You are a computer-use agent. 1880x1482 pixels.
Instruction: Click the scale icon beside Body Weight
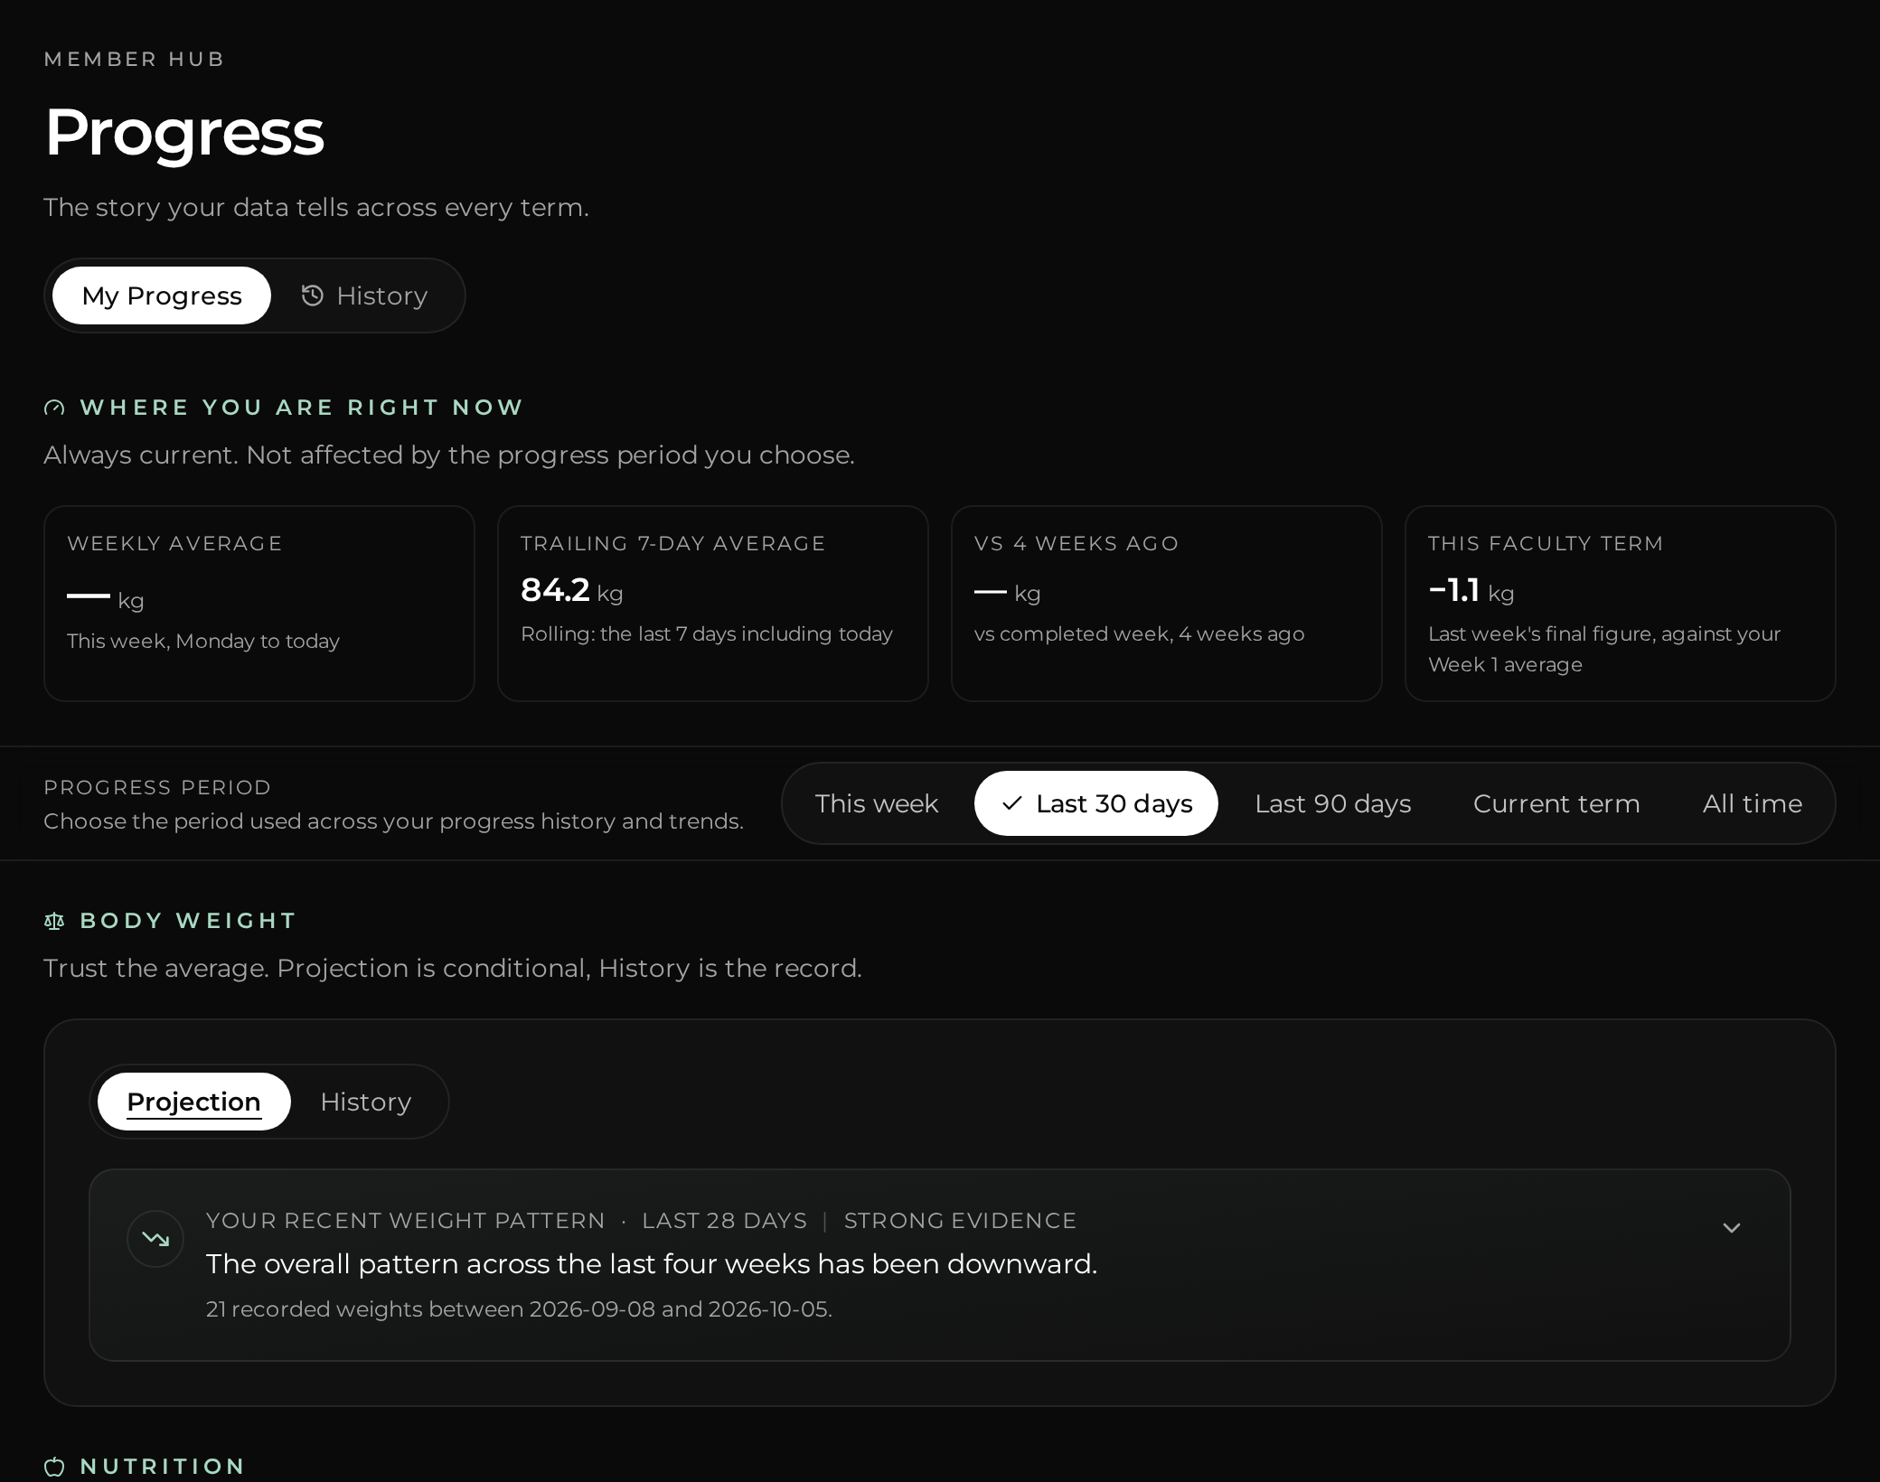(x=54, y=921)
